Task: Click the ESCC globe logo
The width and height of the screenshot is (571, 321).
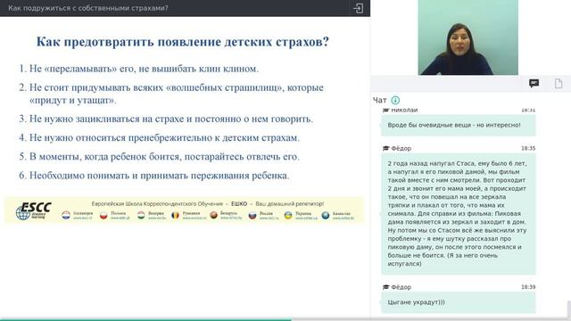Action: [34, 211]
